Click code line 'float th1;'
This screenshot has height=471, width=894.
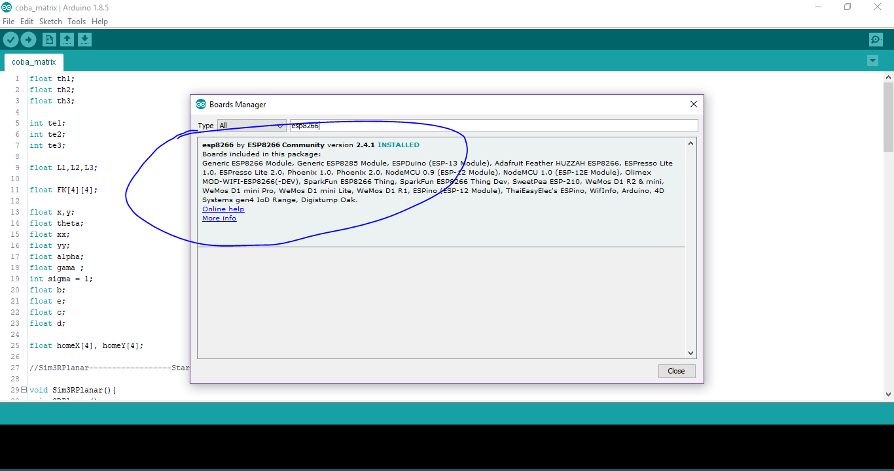pyautogui.click(x=52, y=78)
